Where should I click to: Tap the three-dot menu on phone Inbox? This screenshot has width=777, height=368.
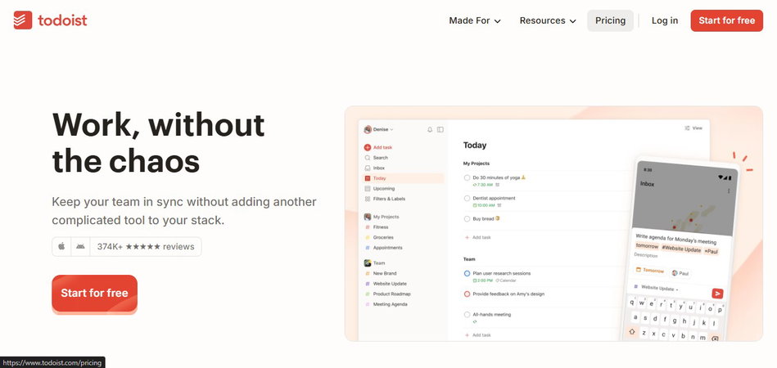pos(728,191)
